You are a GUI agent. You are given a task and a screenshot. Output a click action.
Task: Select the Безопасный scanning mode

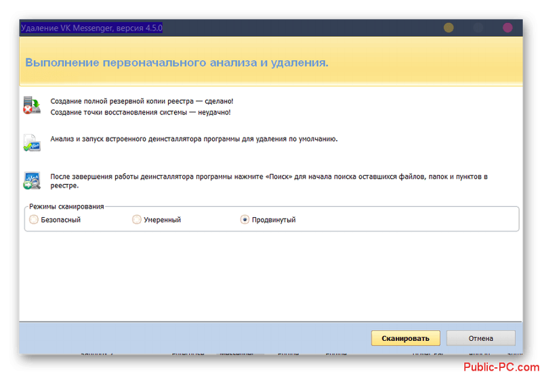(x=35, y=220)
